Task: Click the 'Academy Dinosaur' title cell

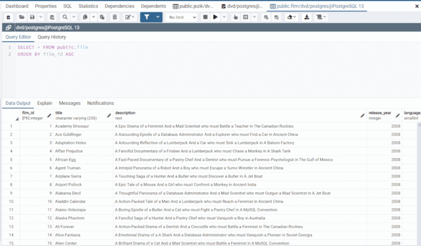Action: [x=83, y=126]
